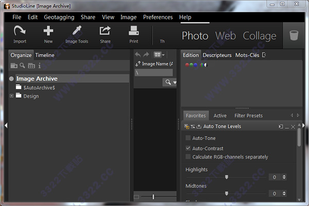Open the trash bin icon
The height and width of the screenshot is (206, 309).
[x=294, y=36]
